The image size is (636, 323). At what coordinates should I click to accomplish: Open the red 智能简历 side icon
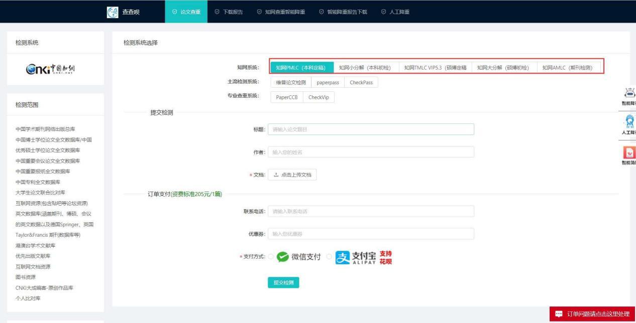pos(631,152)
